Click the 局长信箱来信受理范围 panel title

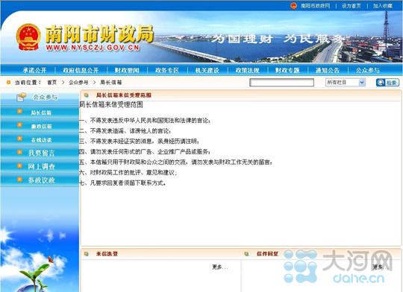(x=124, y=95)
